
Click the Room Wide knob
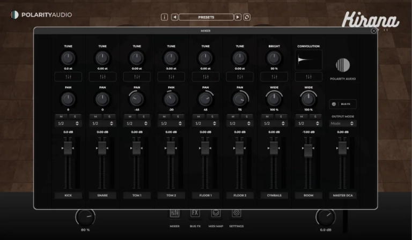pos(308,99)
